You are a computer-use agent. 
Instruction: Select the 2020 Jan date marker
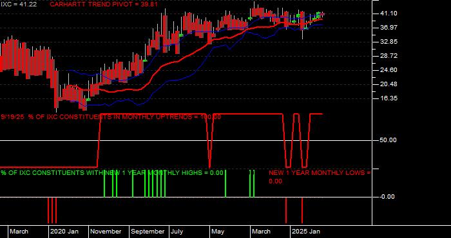click(x=64, y=232)
